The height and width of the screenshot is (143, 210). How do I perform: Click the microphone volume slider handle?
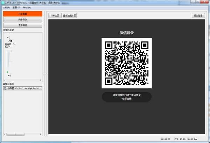tap(9, 51)
